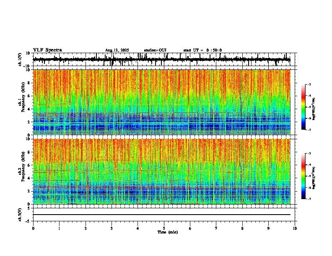Image resolution: width=332 pixels, height=256 pixels.
Task: Click the 'start UT = 0 : 50: 0' text
Action: (202, 50)
